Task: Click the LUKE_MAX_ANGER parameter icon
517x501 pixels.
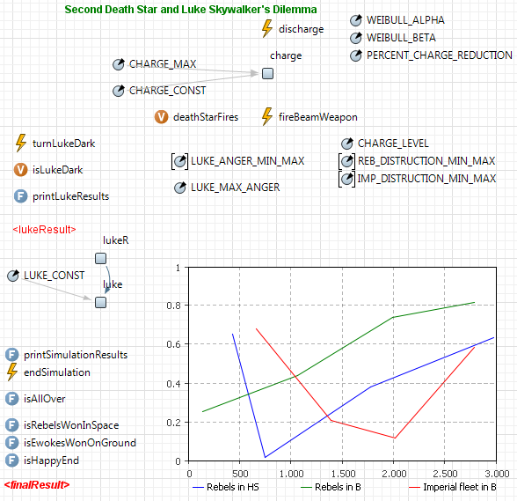Action: (x=179, y=188)
